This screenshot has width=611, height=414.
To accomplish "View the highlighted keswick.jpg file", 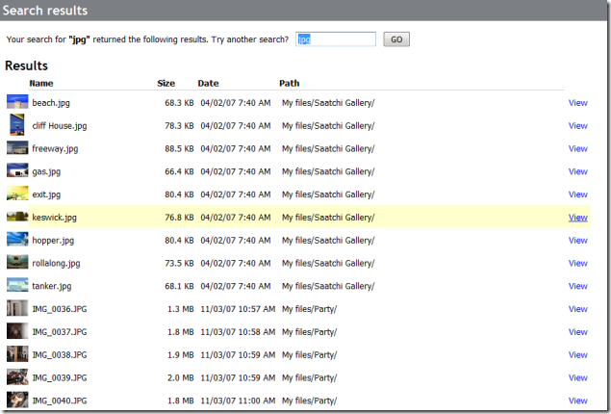I will coord(577,218).
